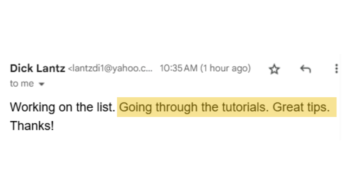Expand recipient details arrow beside "to me"
346x194 pixels.
coord(42,85)
